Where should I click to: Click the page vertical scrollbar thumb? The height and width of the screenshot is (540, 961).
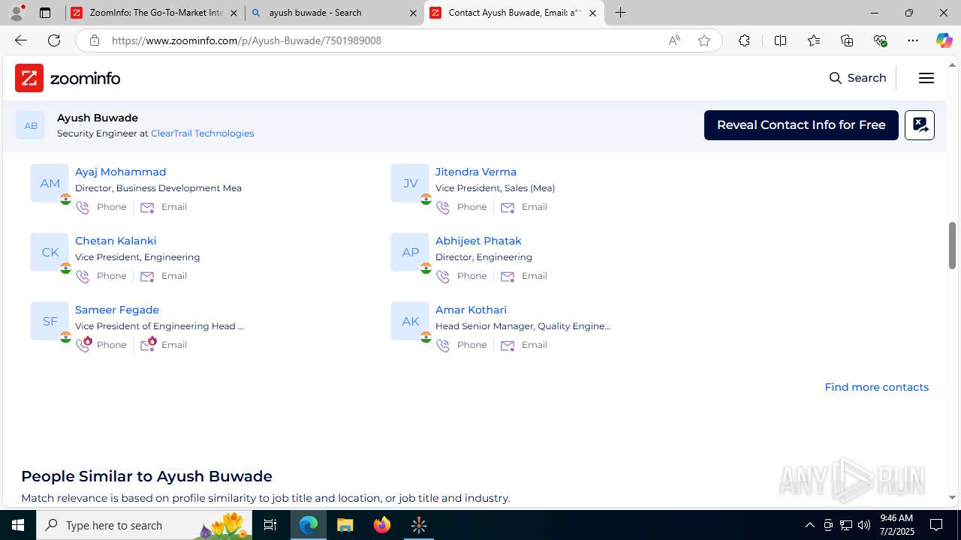click(952, 245)
